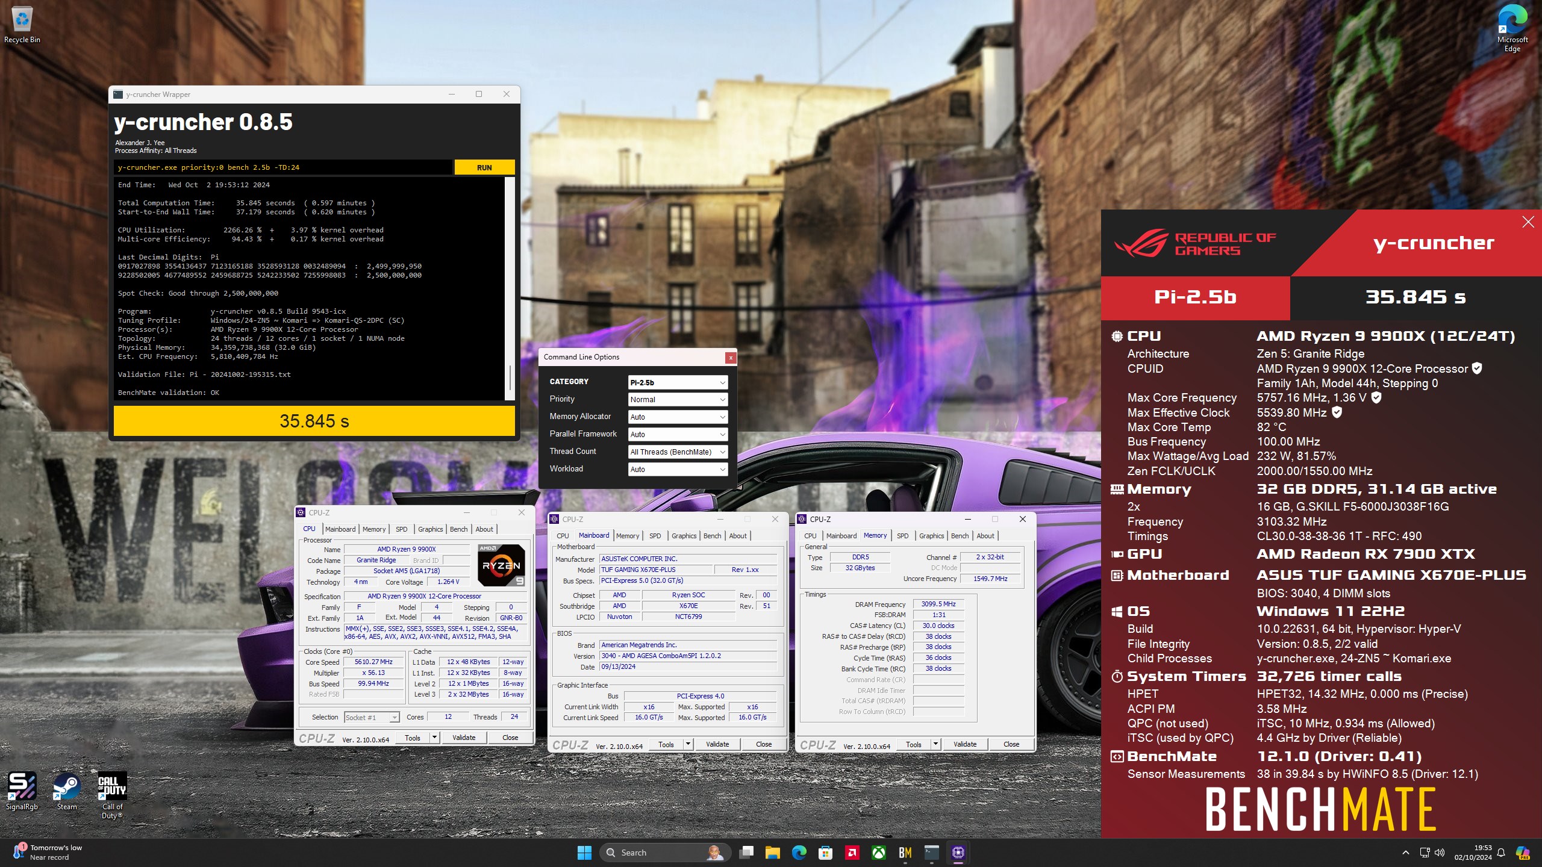Screen dimensions: 1542x867
Task: Open Xbox app from taskbar
Action: point(879,853)
